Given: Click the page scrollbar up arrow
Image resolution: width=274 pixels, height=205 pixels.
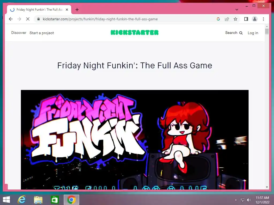Looking at the screenshot, I should point(267,26).
